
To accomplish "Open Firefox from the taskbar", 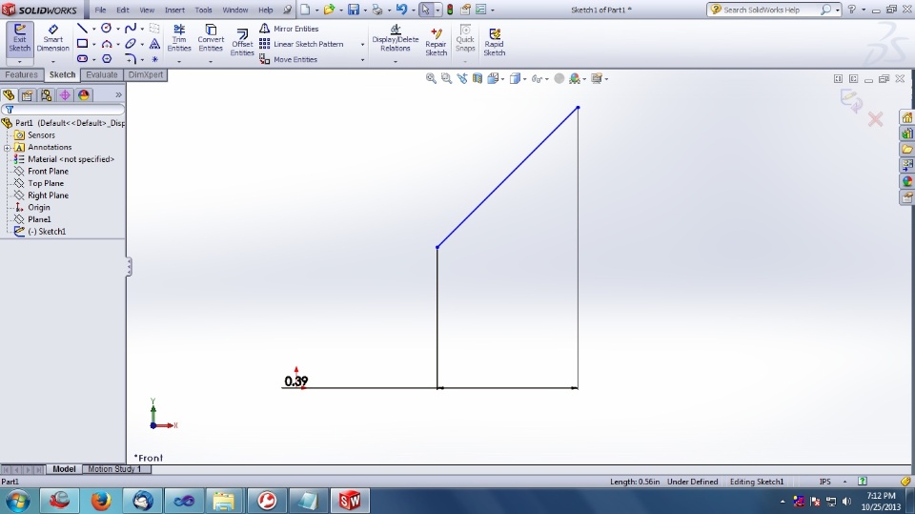I will tap(101, 501).
